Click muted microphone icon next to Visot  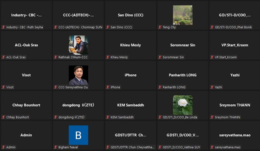3,87
